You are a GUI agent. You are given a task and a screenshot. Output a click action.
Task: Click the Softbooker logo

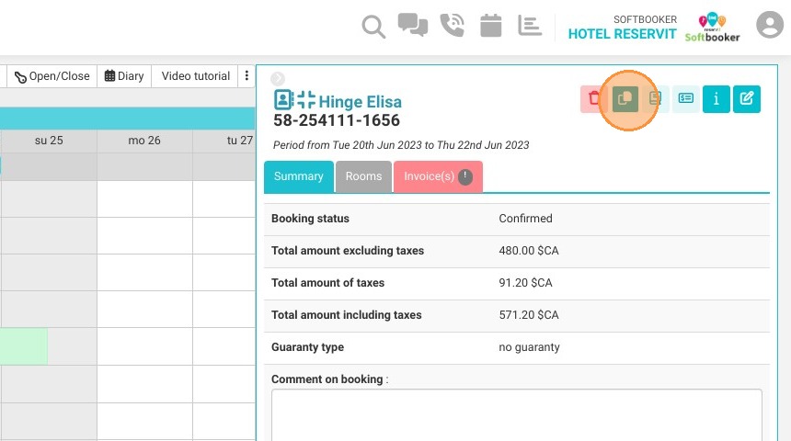(x=712, y=28)
